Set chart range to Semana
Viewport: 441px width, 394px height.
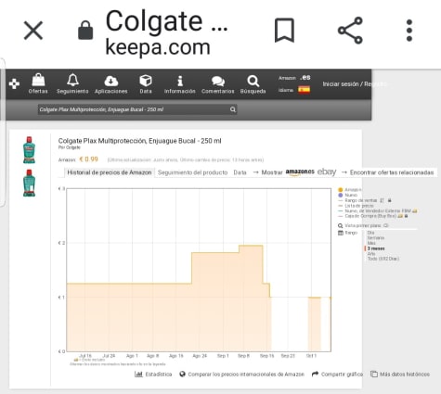(376, 238)
